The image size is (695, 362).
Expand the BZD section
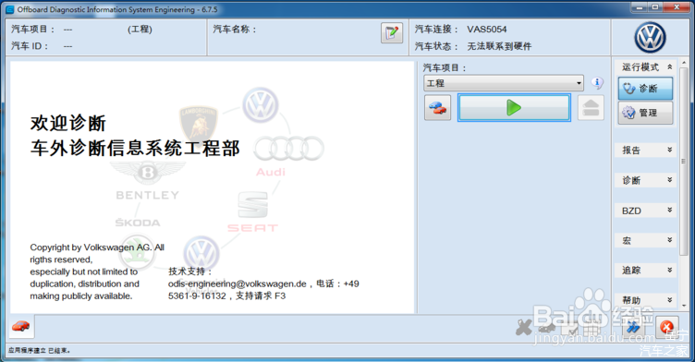click(x=645, y=211)
